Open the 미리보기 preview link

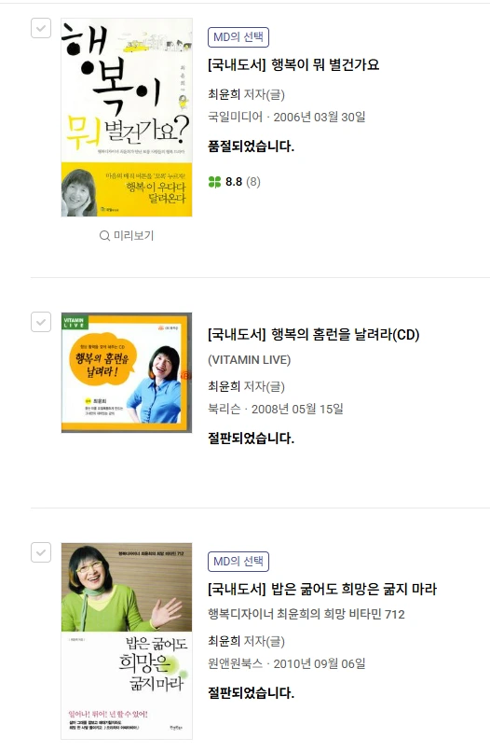pos(127,235)
